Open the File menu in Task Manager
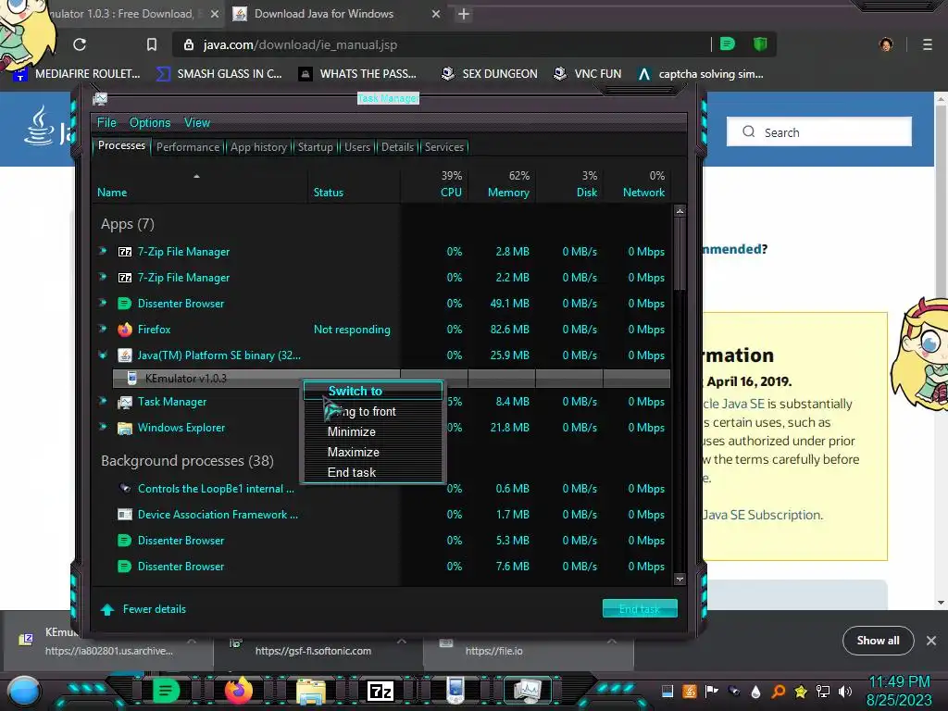948x711 pixels. pyautogui.click(x=106, y=123)
